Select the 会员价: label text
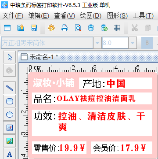Viewport: 158px width, 159px height. [x=106, y=148]
